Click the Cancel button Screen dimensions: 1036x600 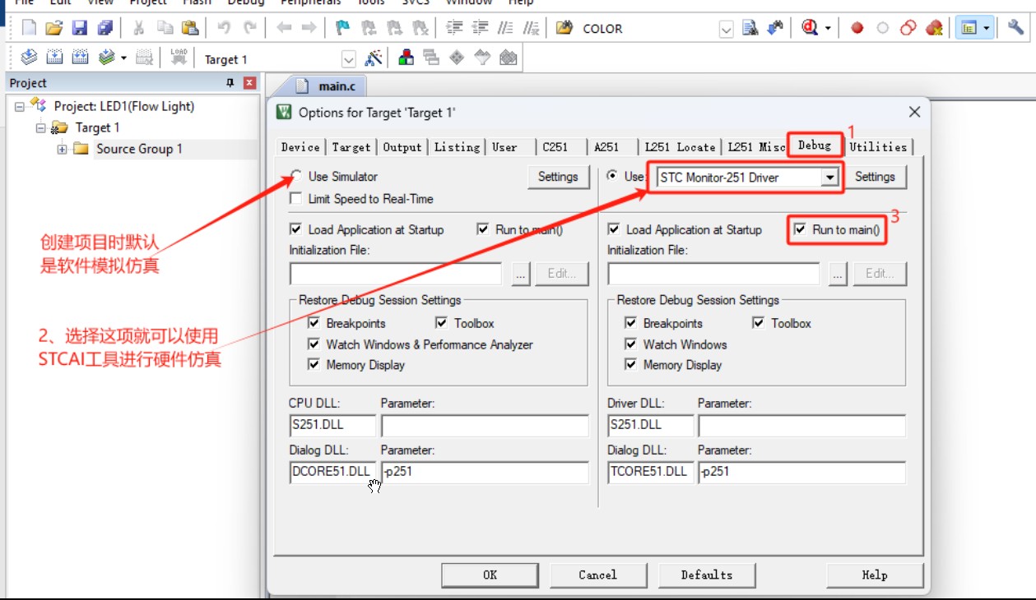[x=598, y=575]
